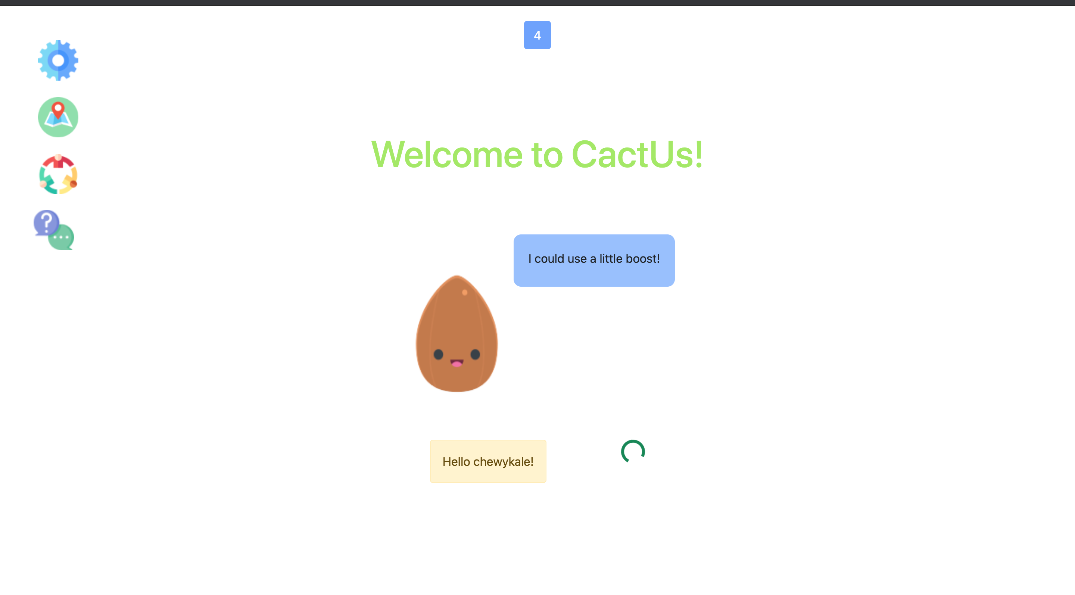The width and height of the screenshot is (1075, 595).
Task: Click the 'I could use a little boost!' bubble
Action: click(594, 260)
